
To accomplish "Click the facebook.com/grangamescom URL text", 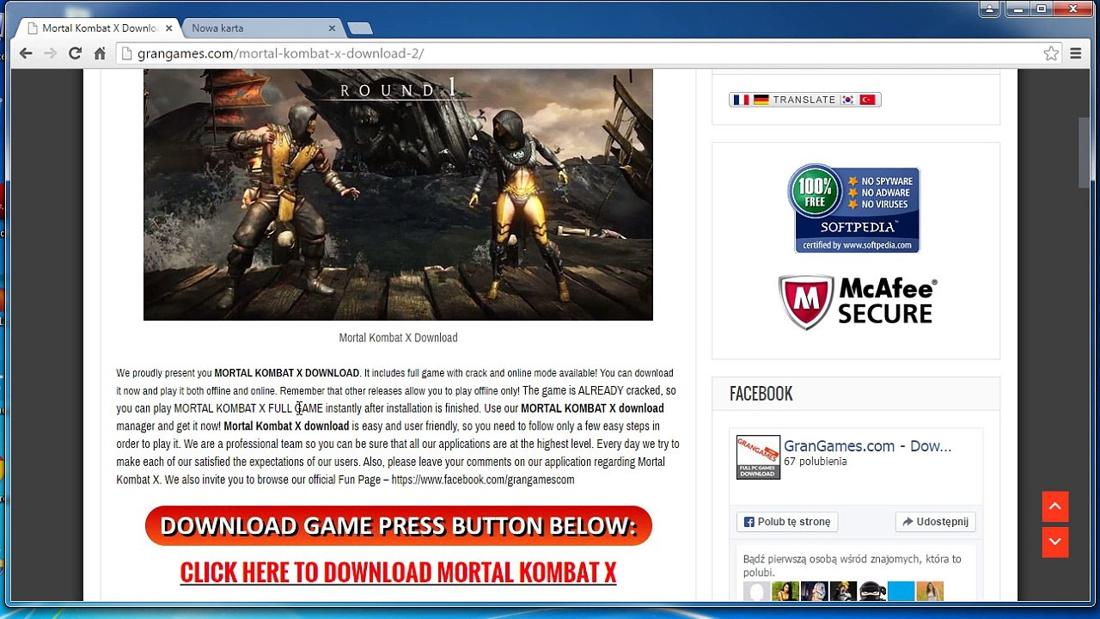I will pos(483,480).
